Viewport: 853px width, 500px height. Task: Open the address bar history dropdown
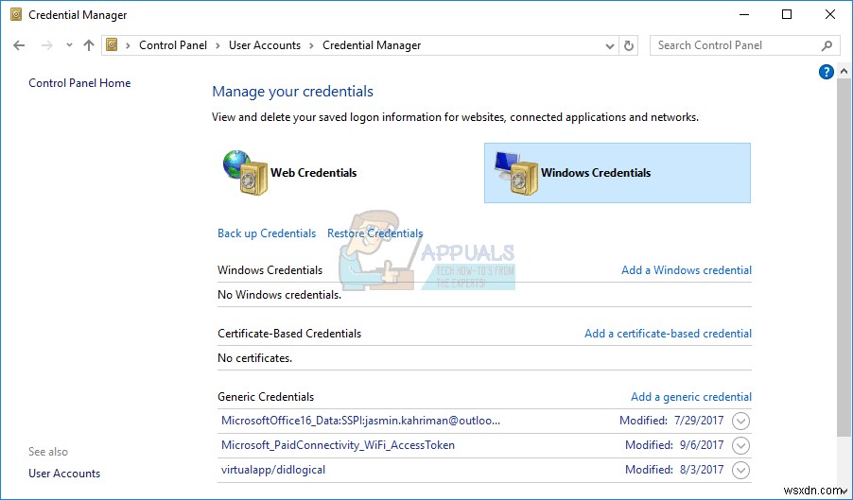pos(610,46)
